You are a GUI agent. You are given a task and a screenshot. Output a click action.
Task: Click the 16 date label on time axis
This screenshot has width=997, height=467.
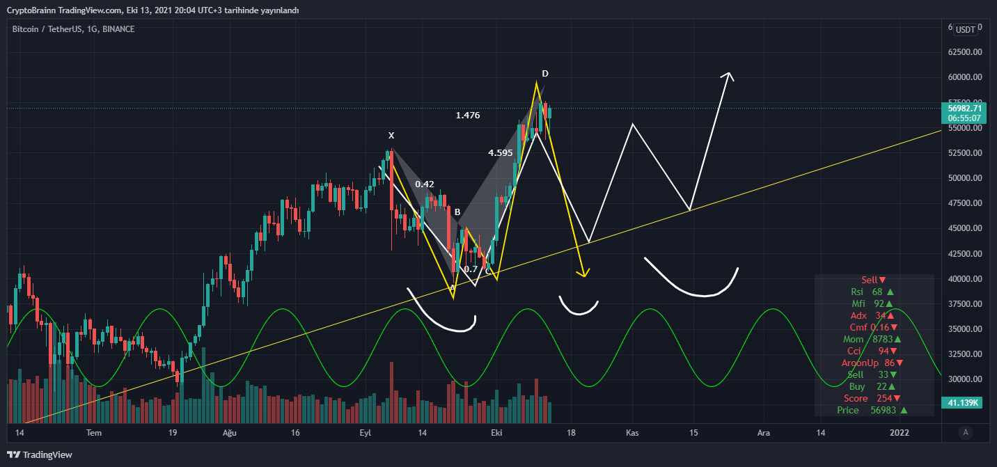point(295,433)
